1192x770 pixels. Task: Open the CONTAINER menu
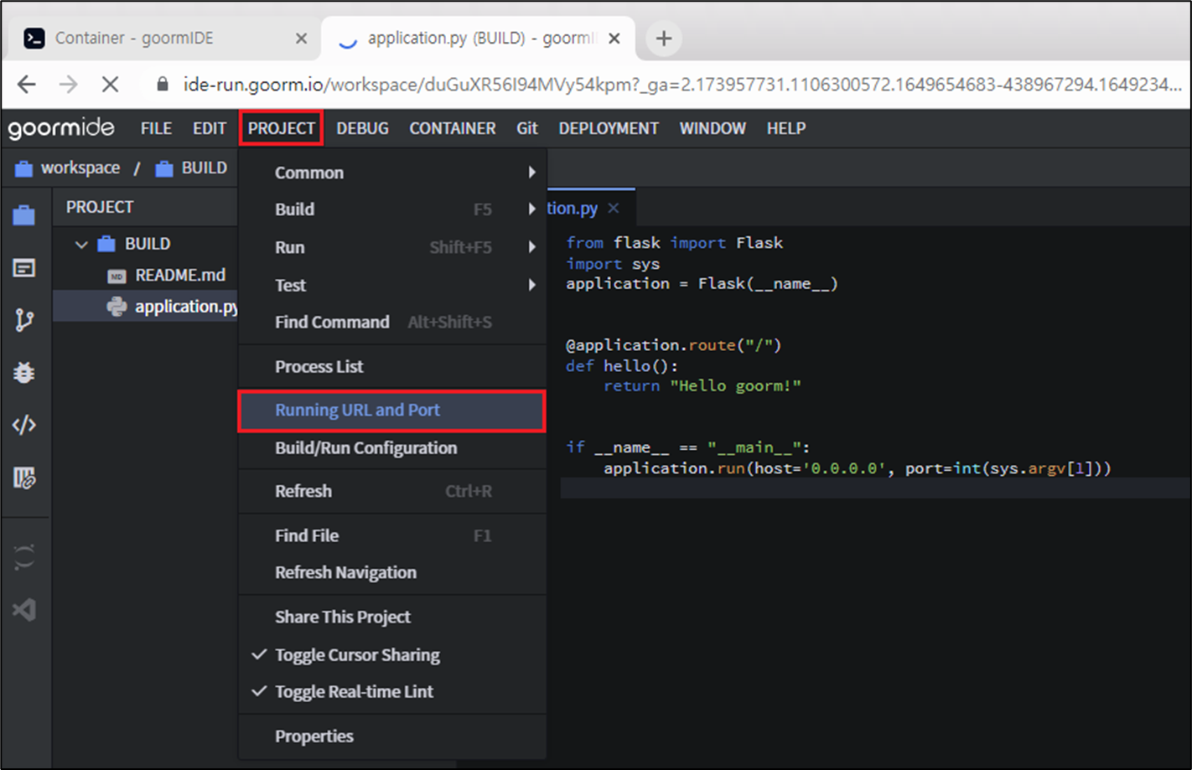coord(453,128)
